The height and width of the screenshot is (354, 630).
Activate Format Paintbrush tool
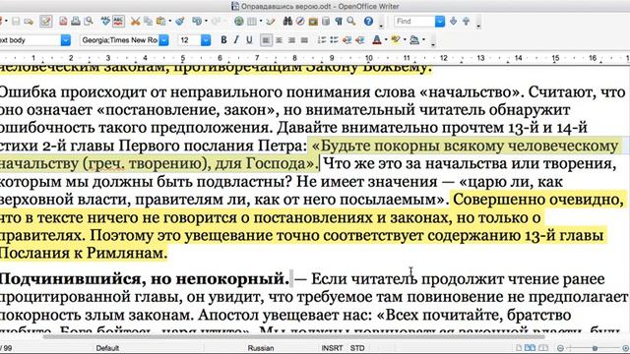coord(180,22)
